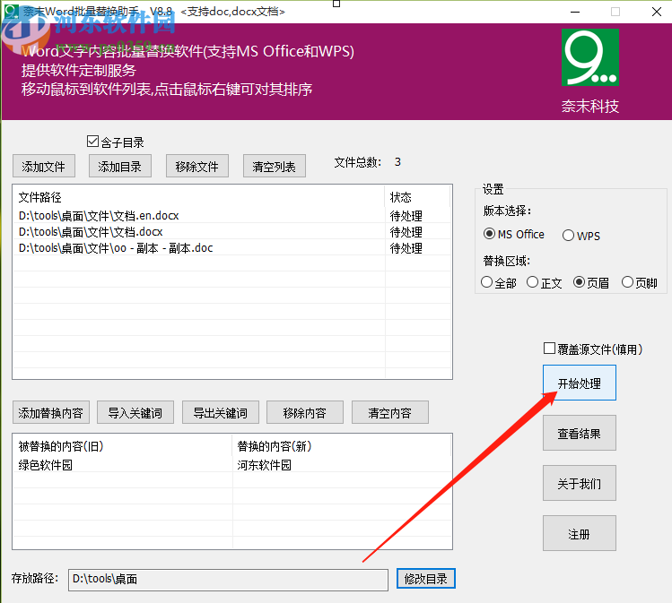Click the 待处理 status of the .doc file

pos(406,248)
